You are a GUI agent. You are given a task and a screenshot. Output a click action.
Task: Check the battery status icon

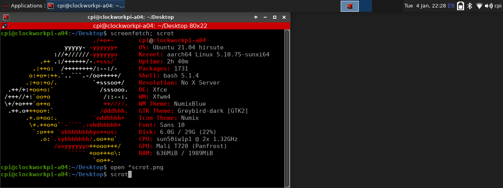coord(460,6)
